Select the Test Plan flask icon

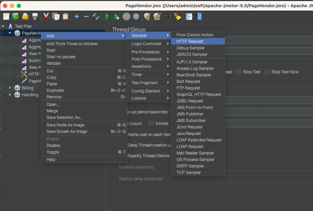click(11, 26)
